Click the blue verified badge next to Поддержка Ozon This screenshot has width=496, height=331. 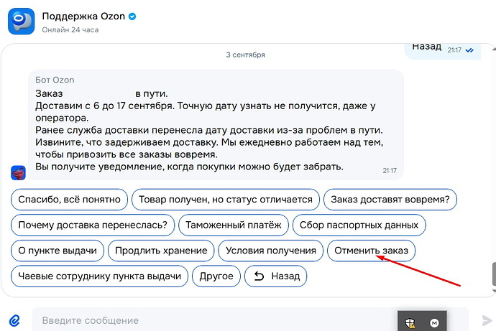click(x=132, y=17)
